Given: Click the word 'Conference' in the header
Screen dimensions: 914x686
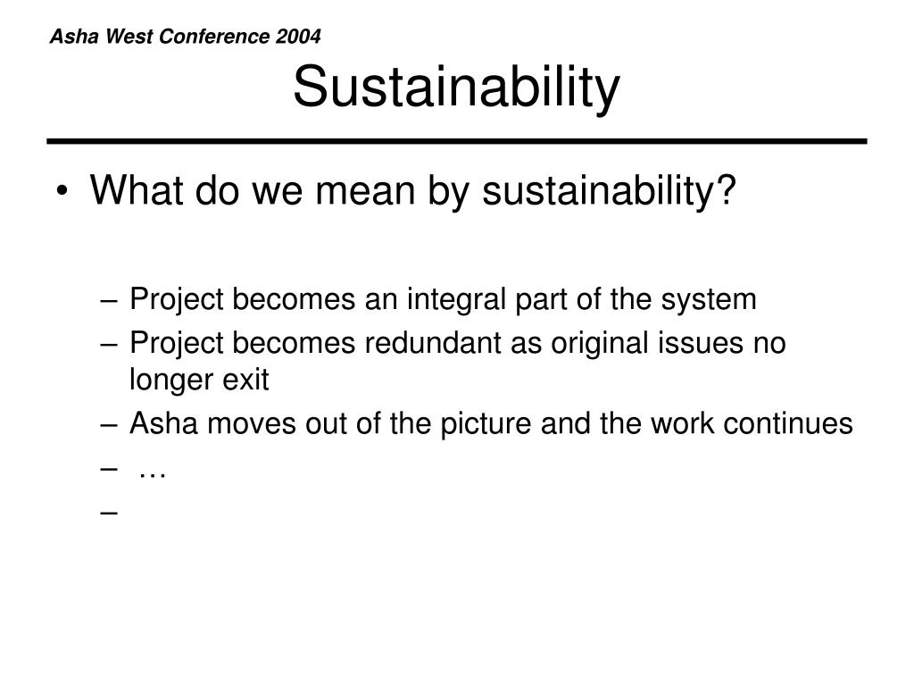Looking at the screenshot, I should (214, 36).
